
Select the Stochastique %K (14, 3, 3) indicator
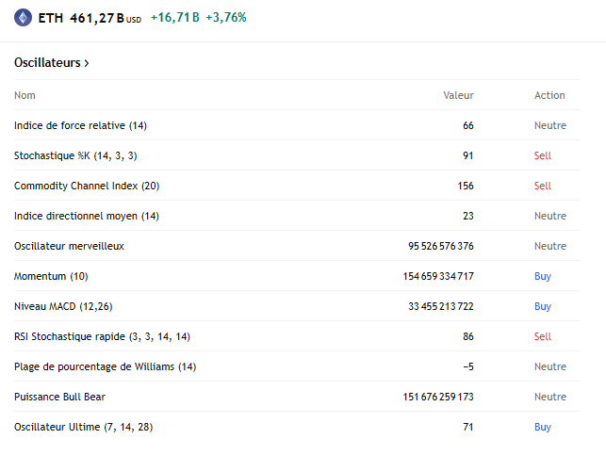point(82,155)
